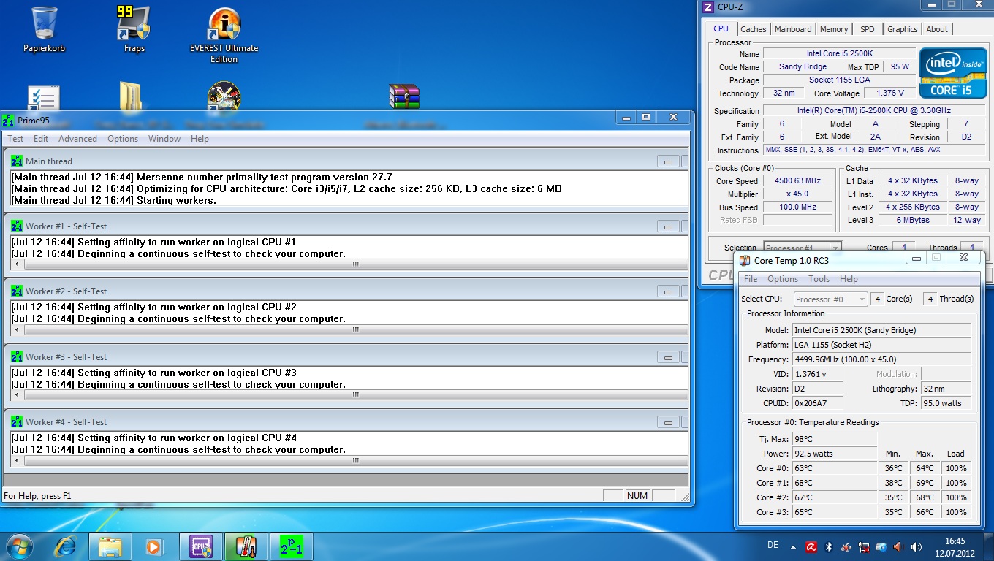Viewport: 994px width, 561px height.
Task: Open Prime95 Options menu
Action: (123, 139)
